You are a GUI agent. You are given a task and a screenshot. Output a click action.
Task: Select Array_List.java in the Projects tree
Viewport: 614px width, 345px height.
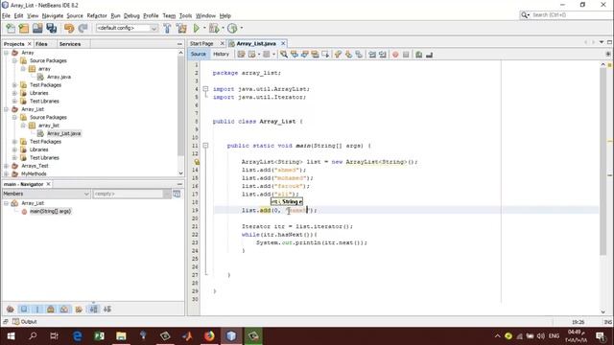(x=63, y=133)
